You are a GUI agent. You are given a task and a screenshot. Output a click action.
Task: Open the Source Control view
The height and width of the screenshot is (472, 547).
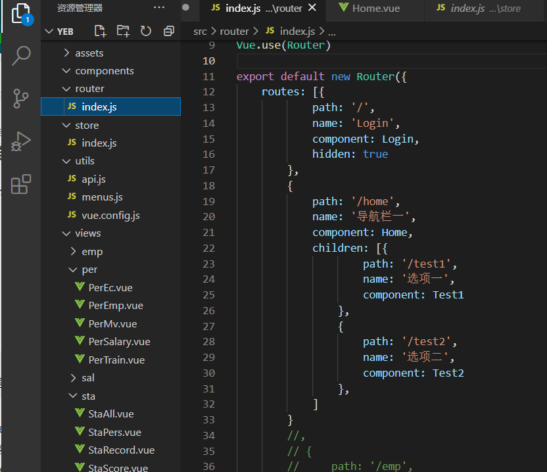pos(21,99)
